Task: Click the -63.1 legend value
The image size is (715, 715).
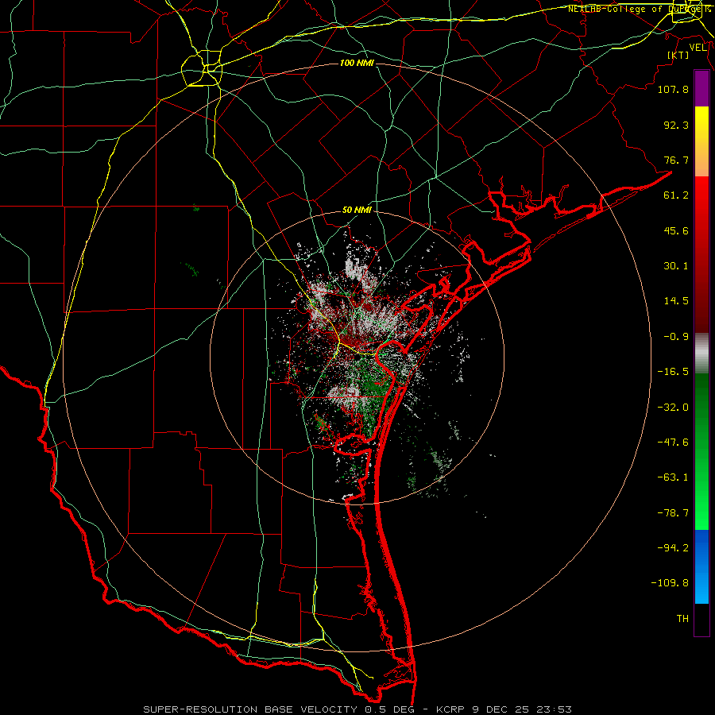Action: click(x=673, y=477)
